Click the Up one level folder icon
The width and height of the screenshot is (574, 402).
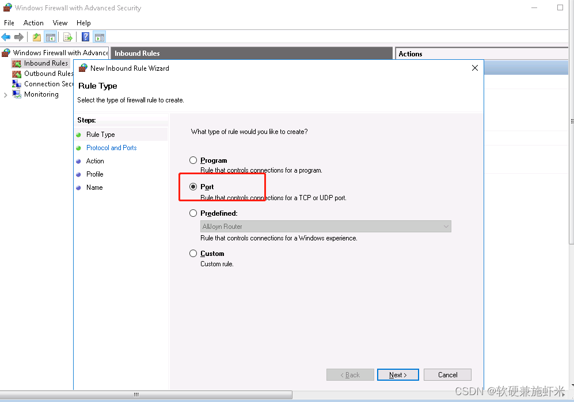coord(37,37)
